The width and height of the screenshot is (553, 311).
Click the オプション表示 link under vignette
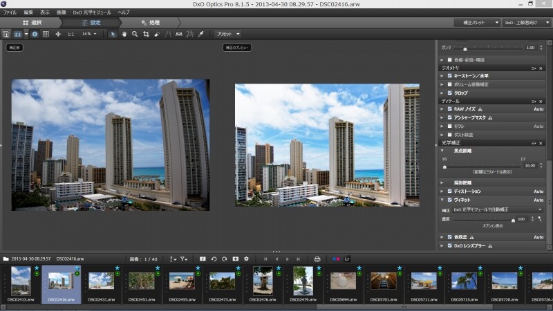click(492, 226)
